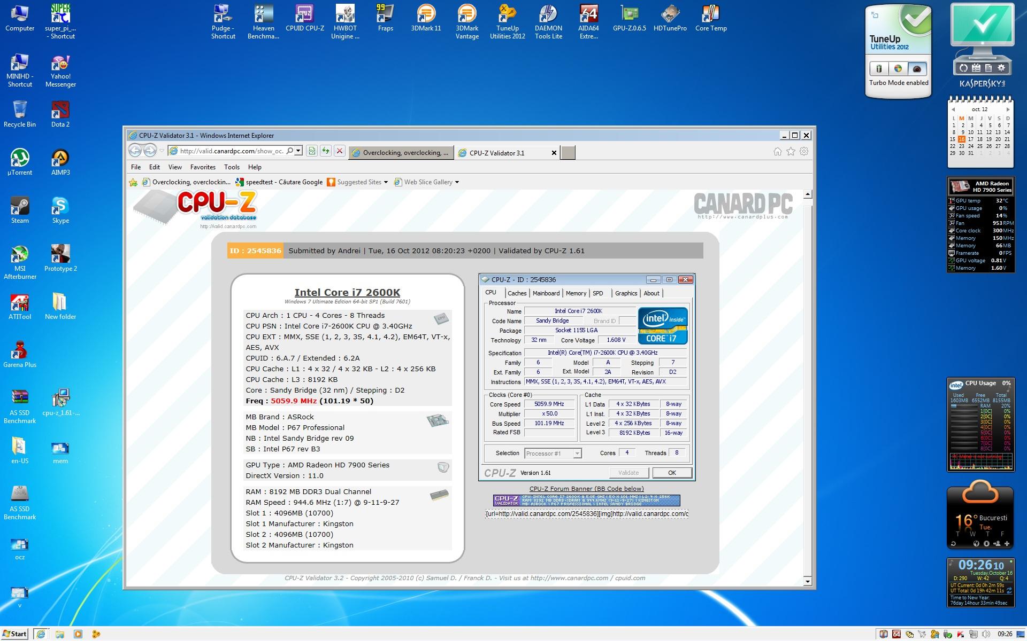The width and height of the screenshot is (1027, 641).
Task: Open HDTunePro desktop shortcut
Action: click(670, 18)
